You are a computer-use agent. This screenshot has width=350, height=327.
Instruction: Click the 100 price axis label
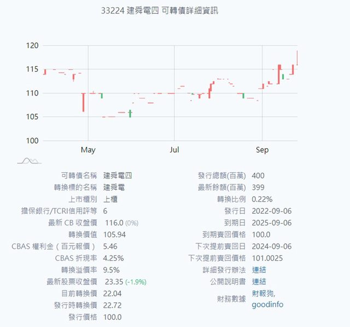click(x=32, y=141)
